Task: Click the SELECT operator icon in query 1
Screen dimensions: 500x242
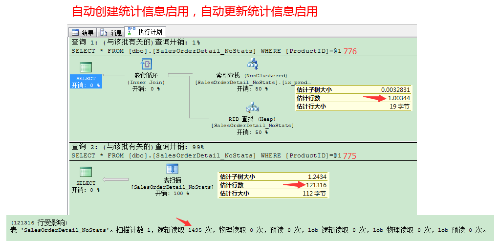Action: tap(86, 67)
